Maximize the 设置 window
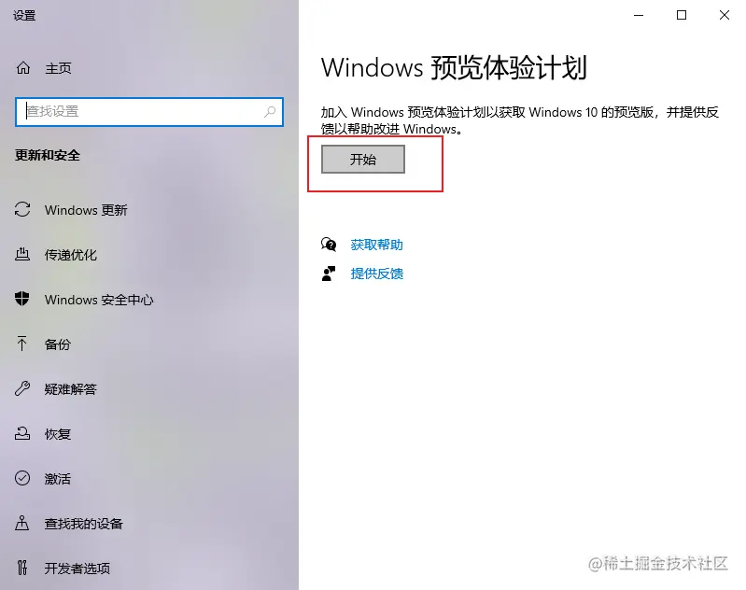 point(682,15)
